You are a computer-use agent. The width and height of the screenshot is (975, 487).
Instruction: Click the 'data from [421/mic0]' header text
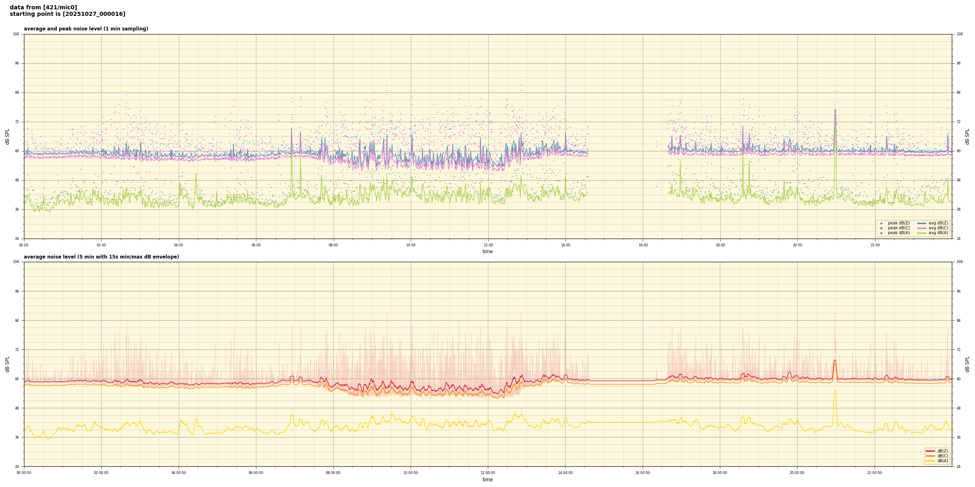click(x=43, y=7)
